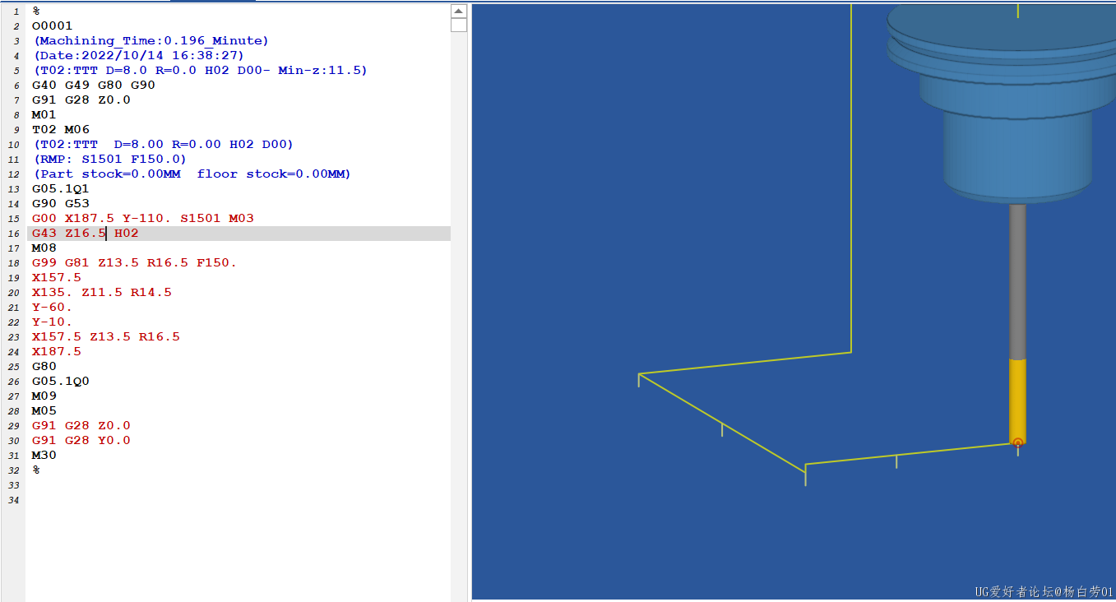Click the RMP: S1501 F150.0 comment

(x=110, y=159)
